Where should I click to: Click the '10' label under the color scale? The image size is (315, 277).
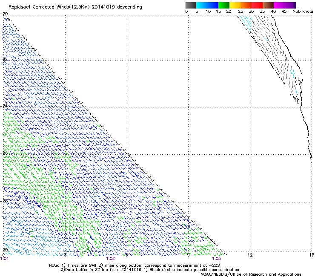click(208, 12)
